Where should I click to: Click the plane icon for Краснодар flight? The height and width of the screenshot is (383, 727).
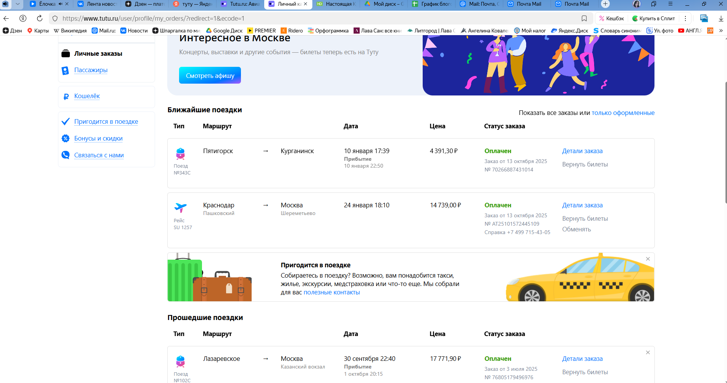180,208
